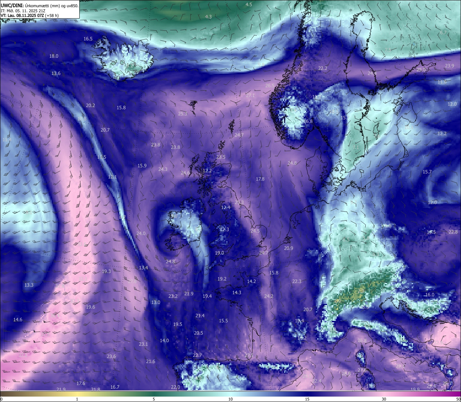Click the 17.8 value over the North Sea
The image size is (461, 402).
coord(260,179)
